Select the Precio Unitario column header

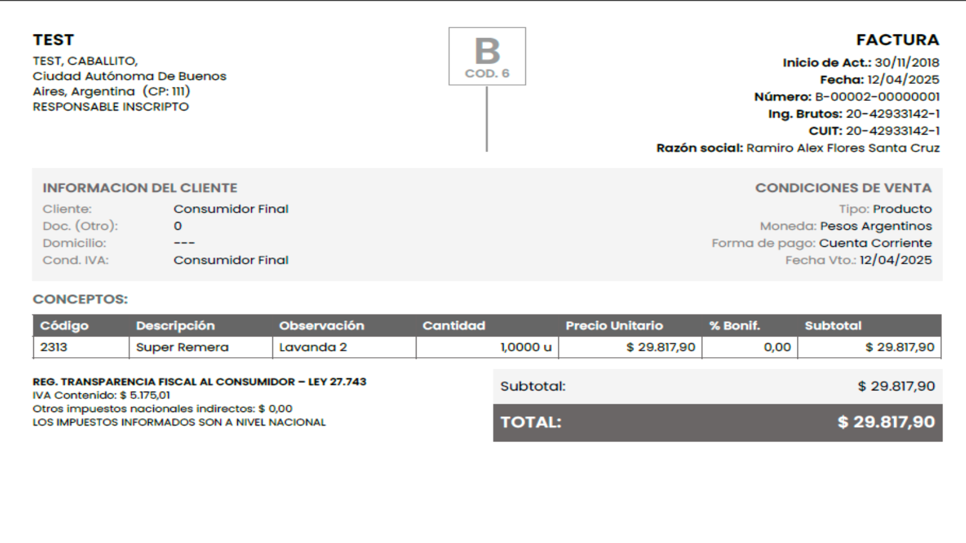click(x=614, y=326)
